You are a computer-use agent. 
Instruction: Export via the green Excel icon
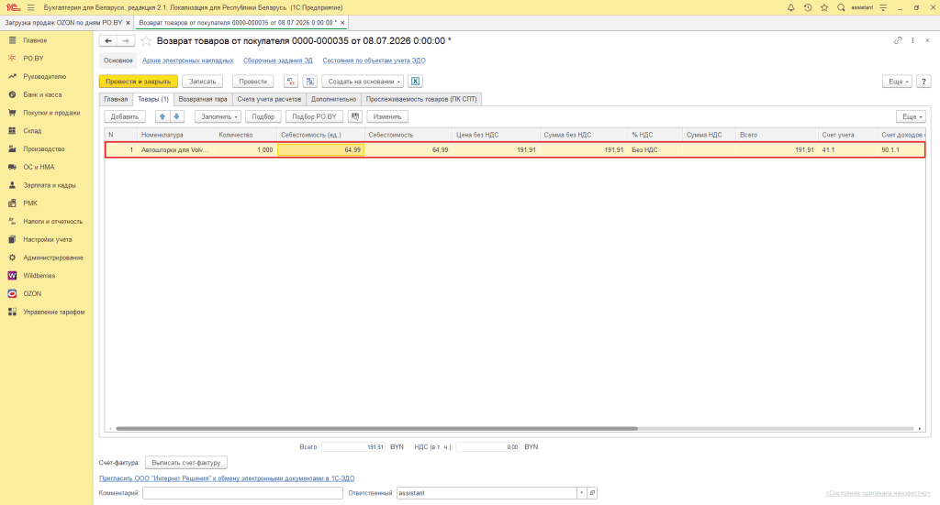coord(415,82)
